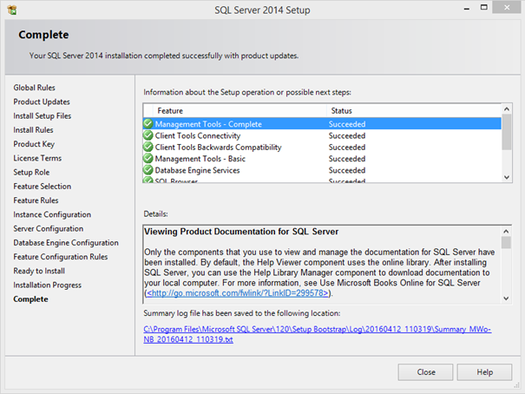525x394 pixels.
Task: Click the Install Setup Files step
Action: pos(43,115)
